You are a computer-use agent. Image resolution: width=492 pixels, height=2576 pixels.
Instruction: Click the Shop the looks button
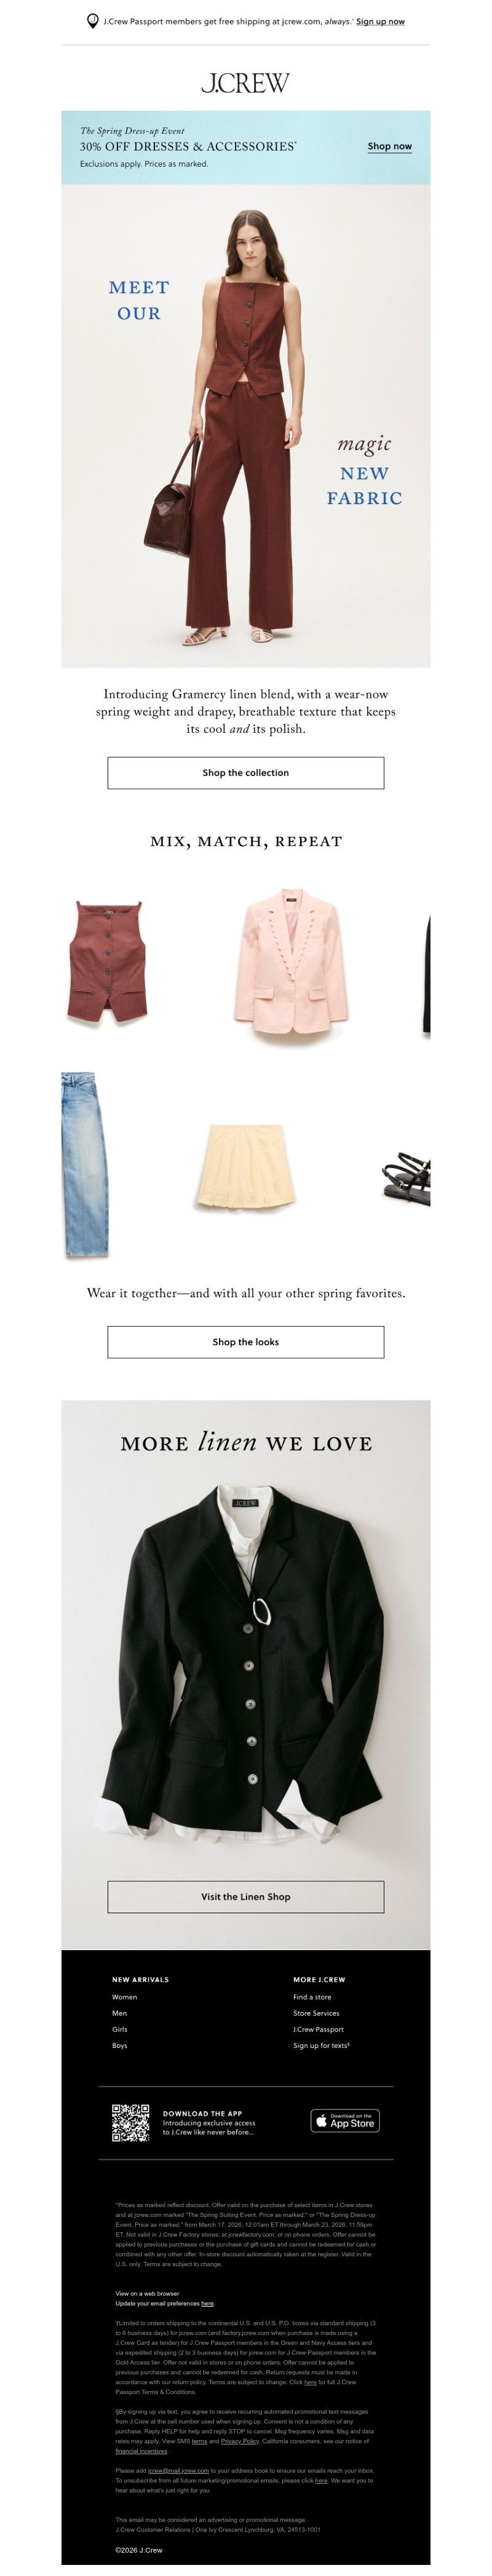point(246,1342)
